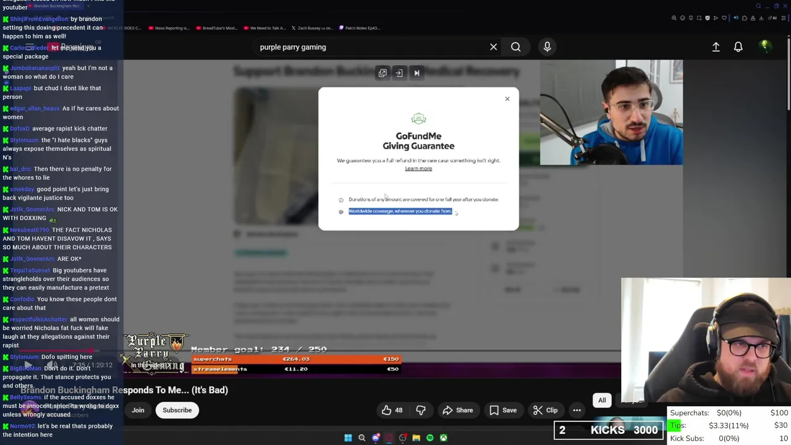Click chat username edgar_allan_heaux
The width and height of the screenshot is (791, 445).
point(35,109)
